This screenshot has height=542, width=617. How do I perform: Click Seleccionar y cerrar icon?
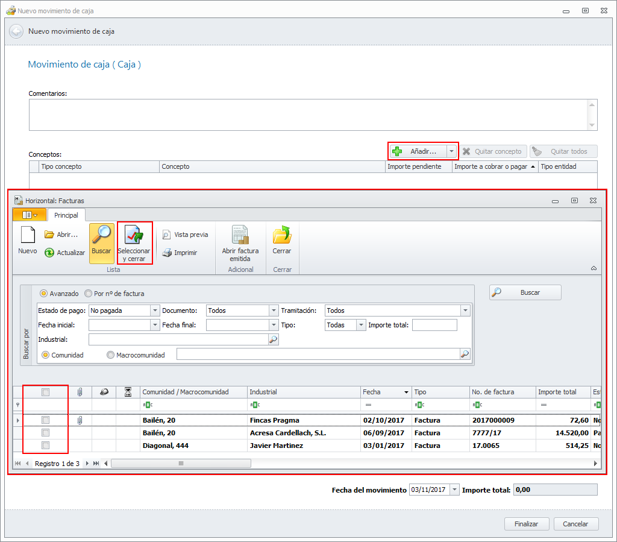point(134,236)
